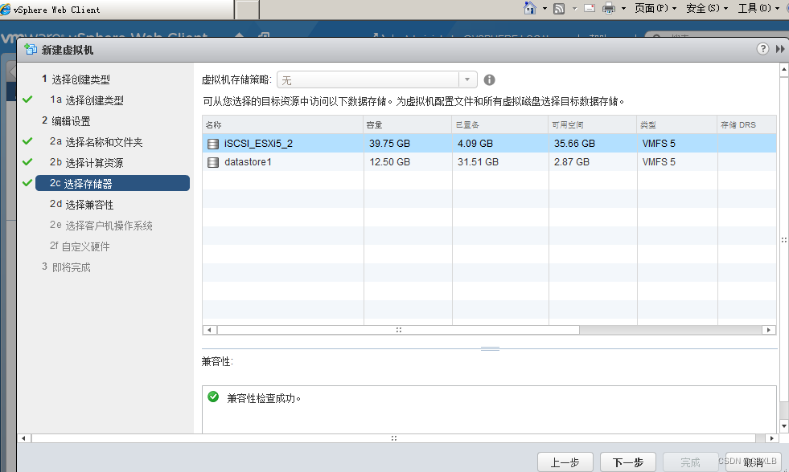Sort by the 可用空间 column header
This screenshot has width=789, height=472.
pos(593,124)
